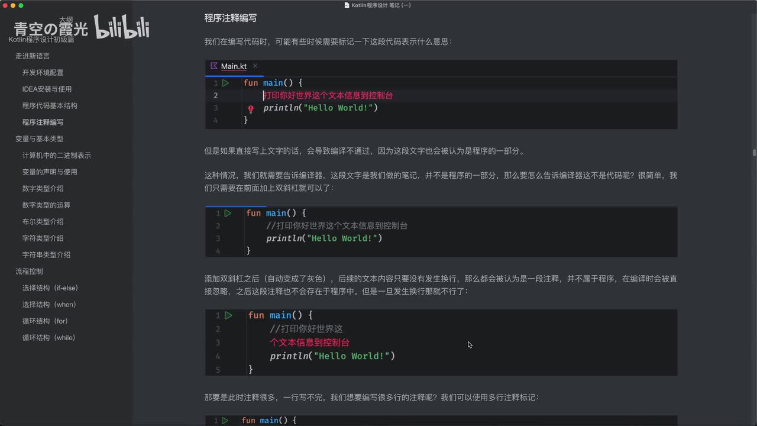The image size is (757, 426).
Task: Jump to IDEA安装与使用 heading
Action: (47, 89)
